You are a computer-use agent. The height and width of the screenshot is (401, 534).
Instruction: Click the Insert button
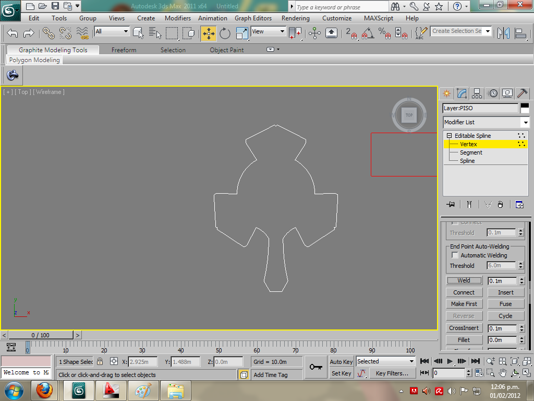(x=506, y=292)
